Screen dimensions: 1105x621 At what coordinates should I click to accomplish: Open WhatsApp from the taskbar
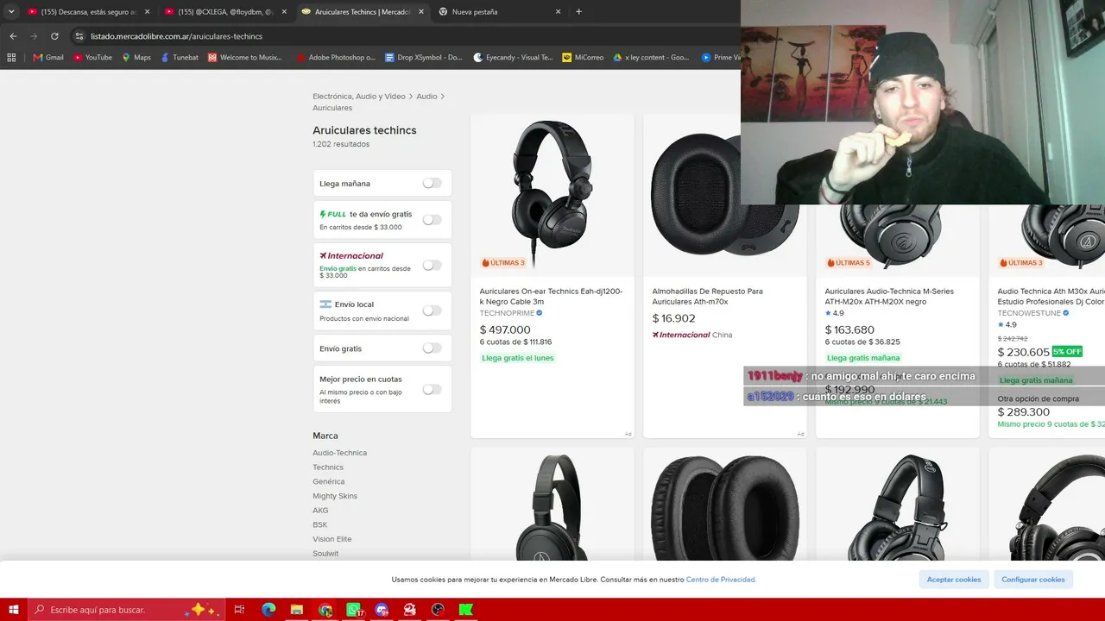(354, 610)
